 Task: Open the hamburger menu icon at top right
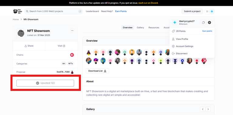click(207, 11)
